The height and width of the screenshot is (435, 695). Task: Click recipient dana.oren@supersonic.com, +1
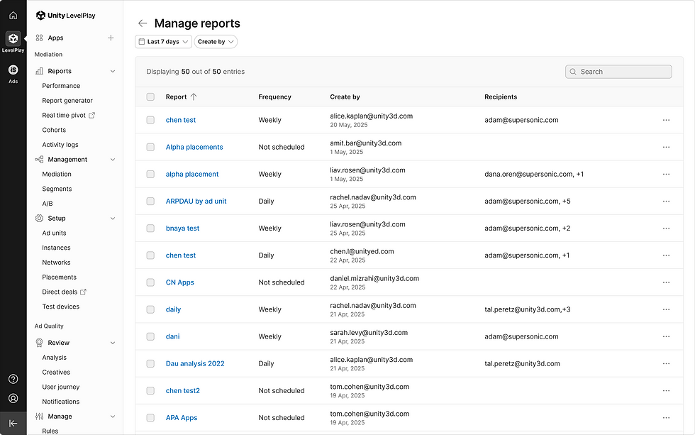click(534, 175)
